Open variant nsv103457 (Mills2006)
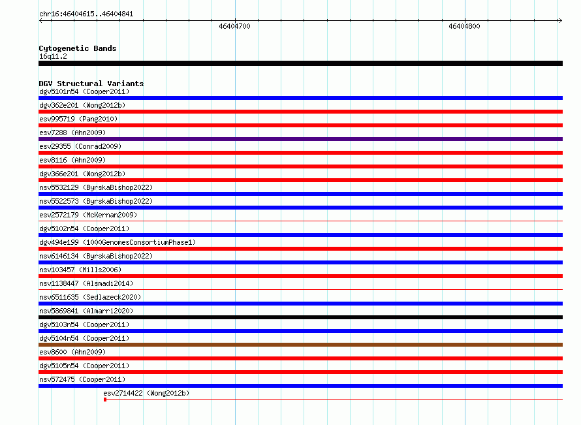Image resolution: width=581 pixels, height=425 pixels. click(80, 270)
